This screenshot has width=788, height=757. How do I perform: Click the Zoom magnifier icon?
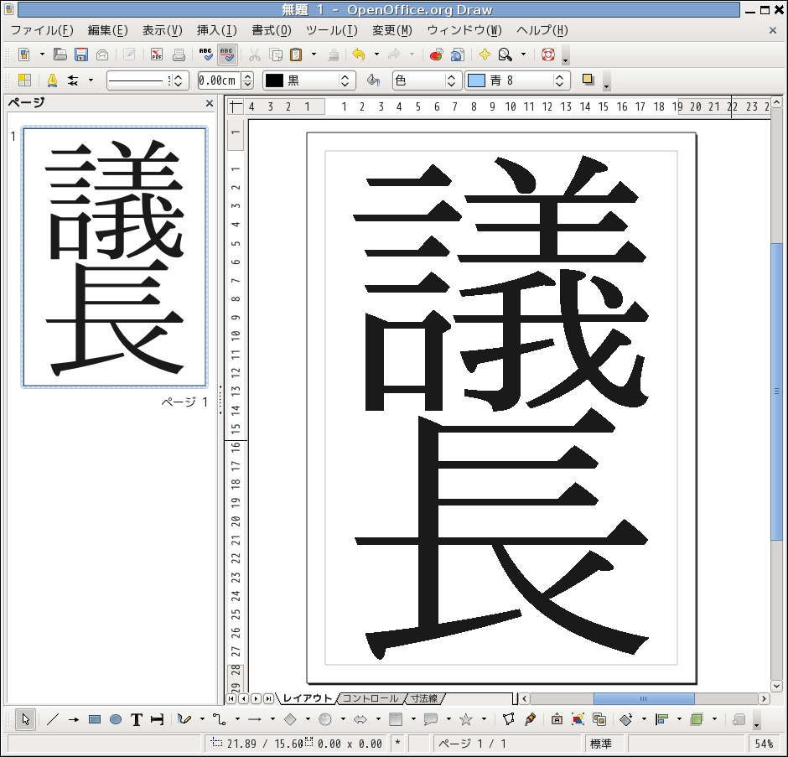pyautogui.click(x=505, y=54)
